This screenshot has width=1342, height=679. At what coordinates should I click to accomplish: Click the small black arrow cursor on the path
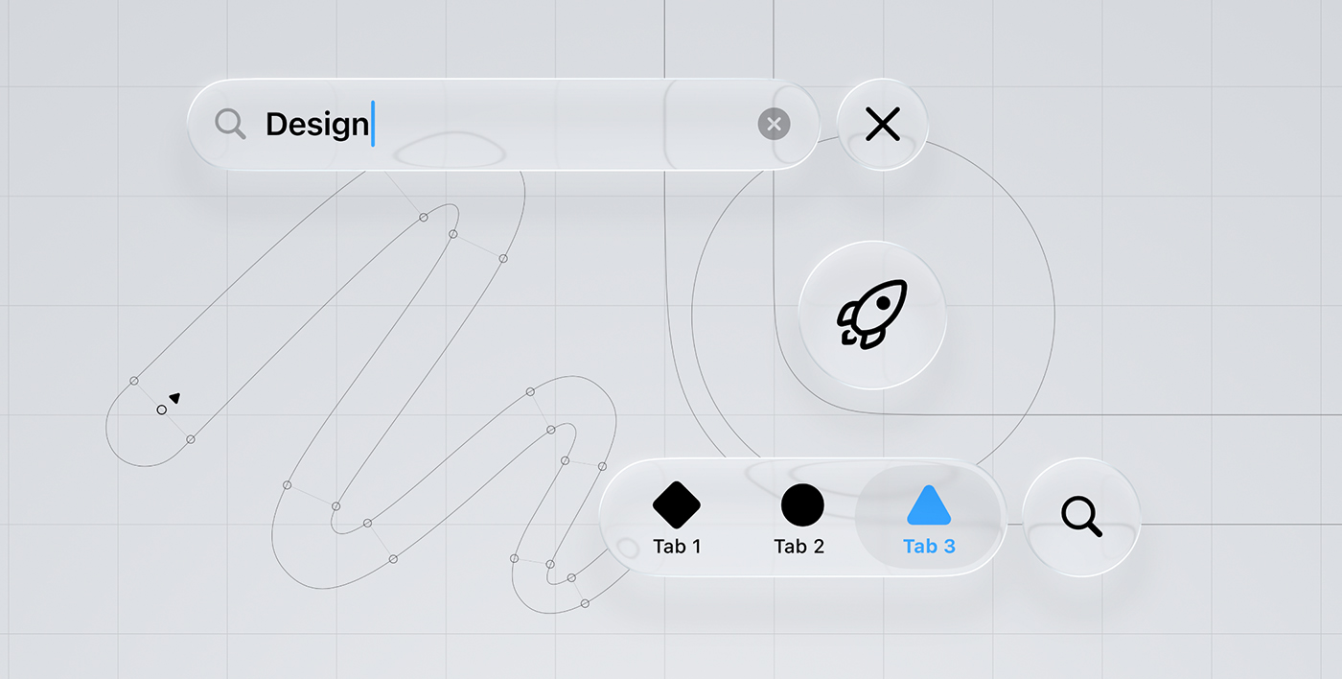pyautogui.click(x=174, y=397)
